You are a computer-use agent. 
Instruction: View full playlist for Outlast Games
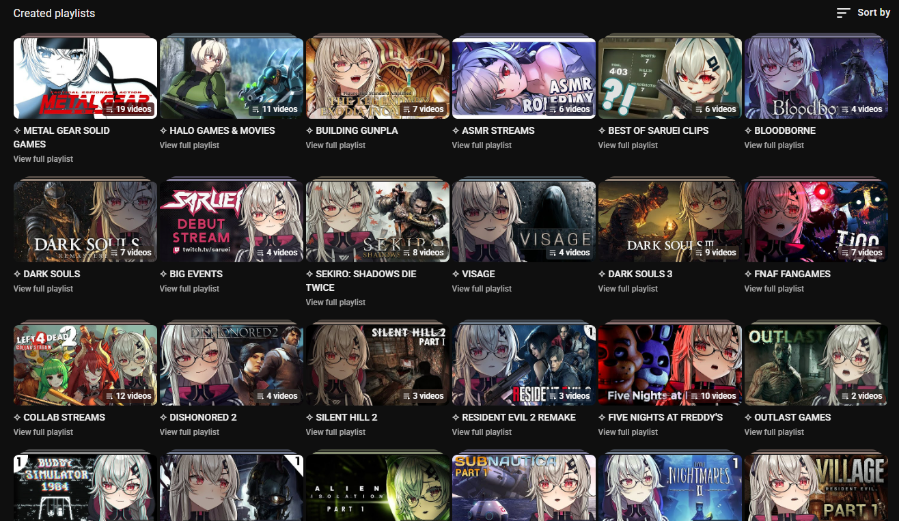774,432
